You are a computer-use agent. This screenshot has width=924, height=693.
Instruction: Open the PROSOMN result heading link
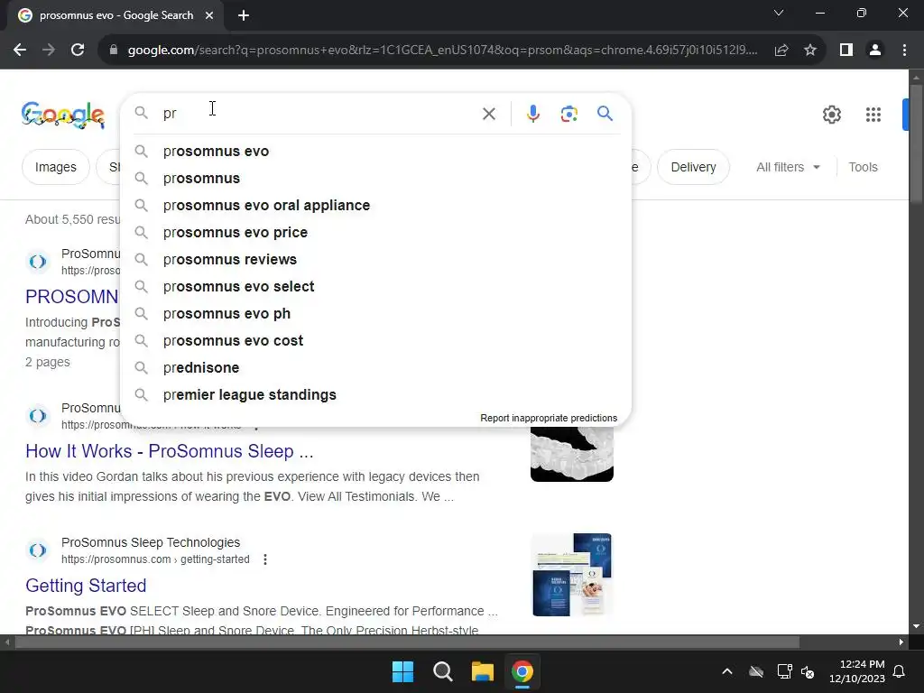72,296
